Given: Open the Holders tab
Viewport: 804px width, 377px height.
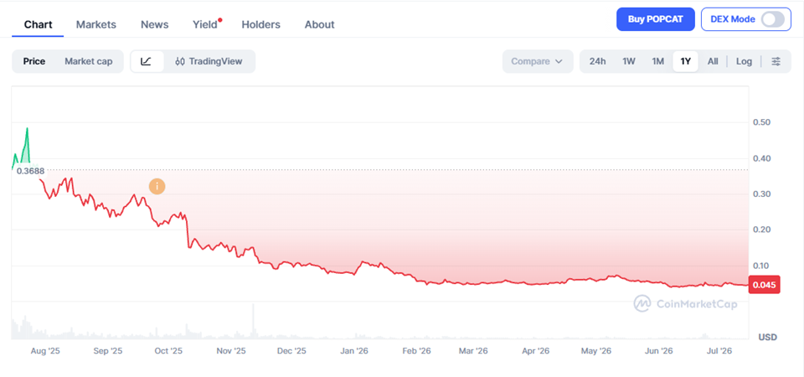Looking at the screenshot, I should click(x=261, y=24).
